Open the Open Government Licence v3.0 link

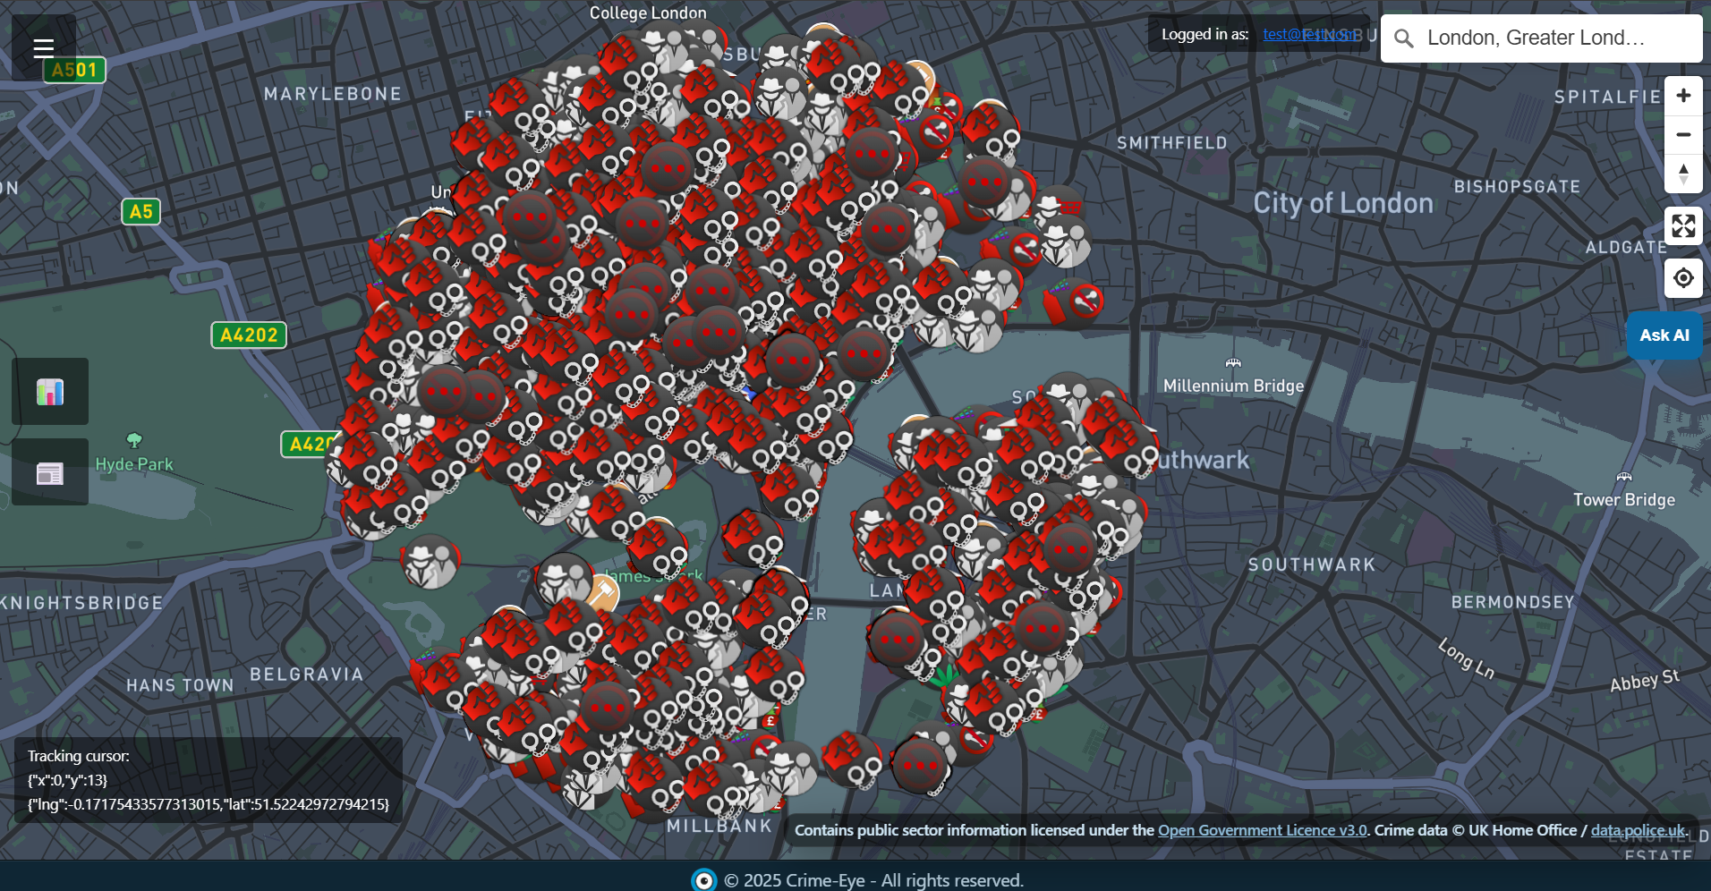pyautogui.click(x=1262, y=830)
